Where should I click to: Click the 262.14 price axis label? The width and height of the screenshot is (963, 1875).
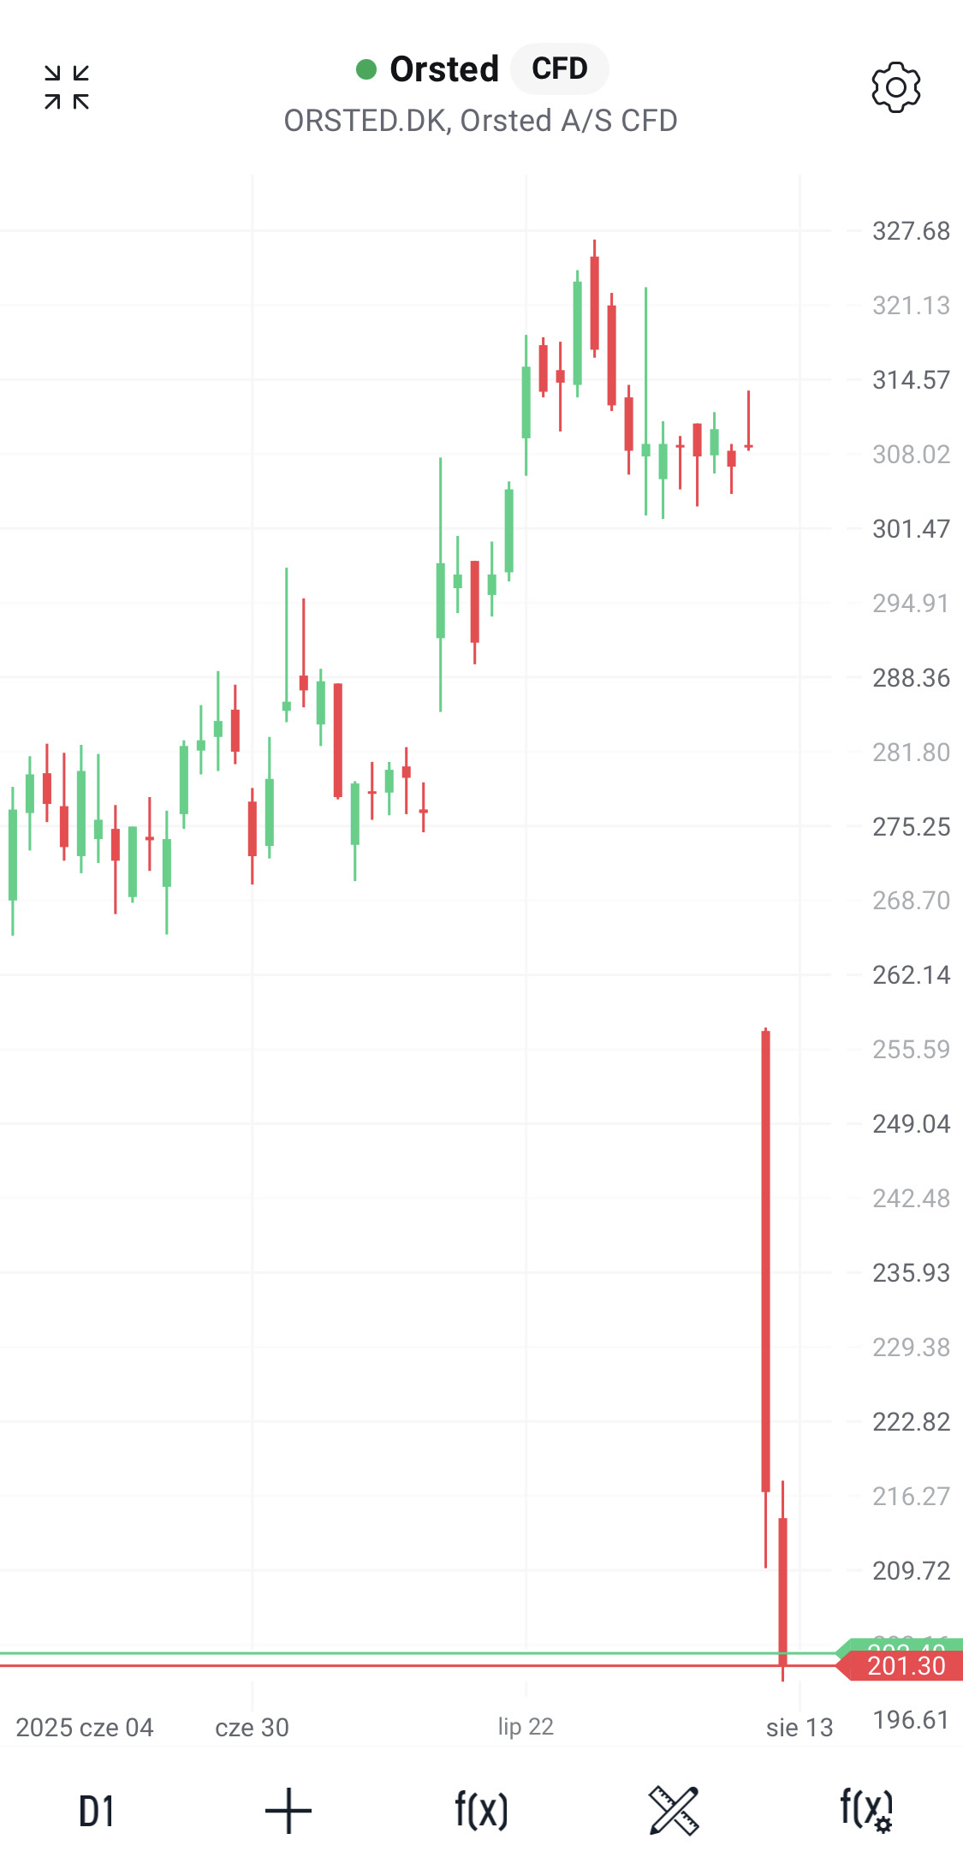click(x=911, y=975)
